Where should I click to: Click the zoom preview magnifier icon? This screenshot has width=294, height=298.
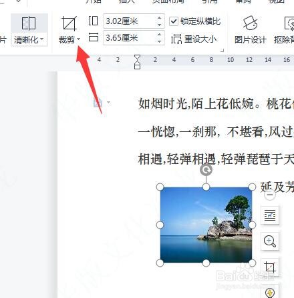pyautogui.click(x=270, y=241)
